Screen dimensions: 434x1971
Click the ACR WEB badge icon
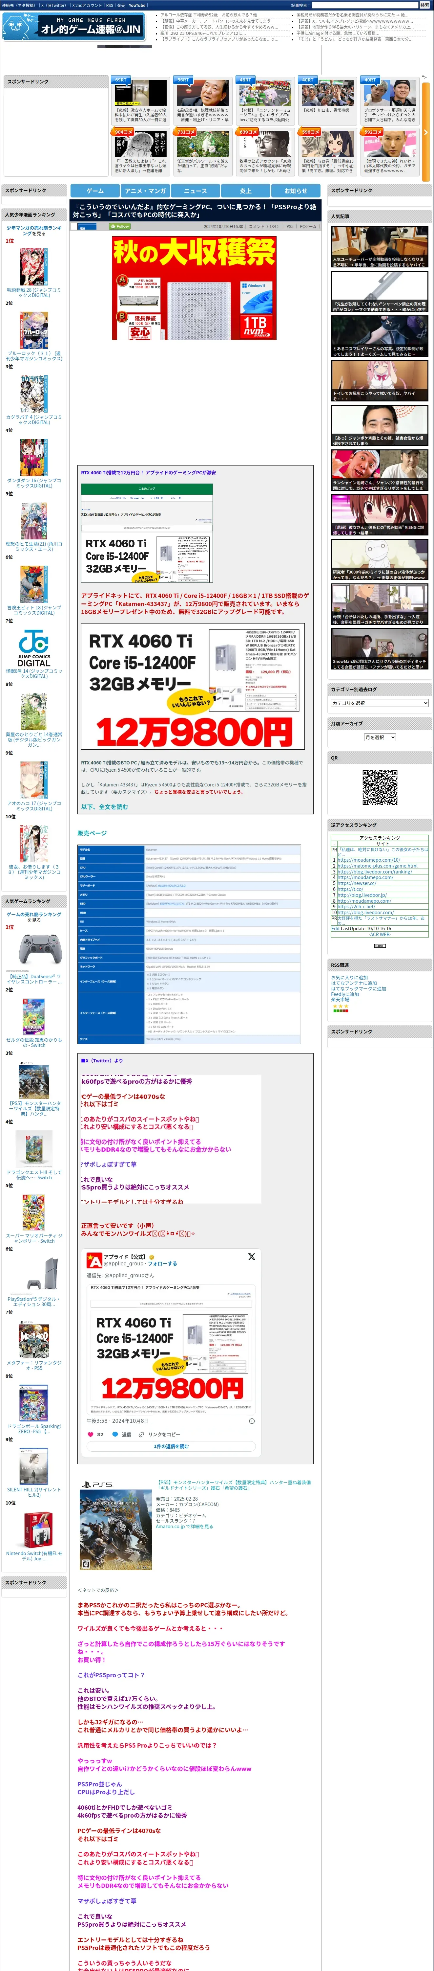[380, 946]
